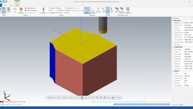This screenshot has width=193, height=109.
Task: Enable the Toolpath visibility checkbox
Action: [x=49, y=8]
